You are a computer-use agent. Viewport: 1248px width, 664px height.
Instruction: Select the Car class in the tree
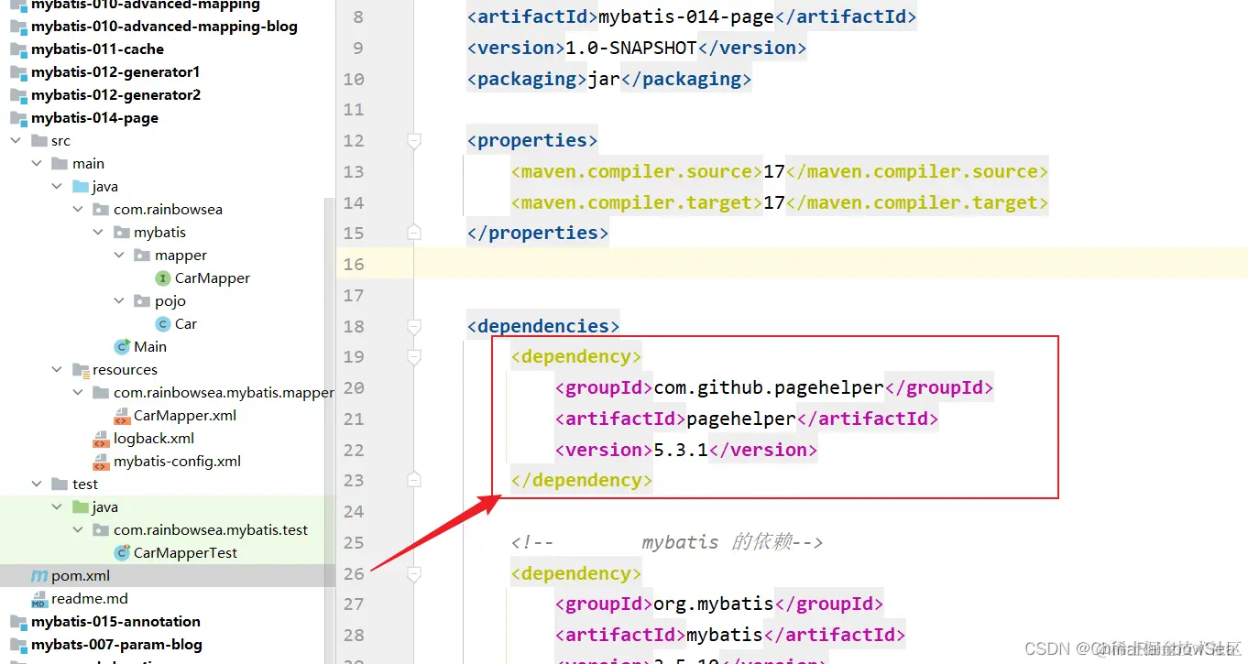pyautogui.click(x=186, y=324)
